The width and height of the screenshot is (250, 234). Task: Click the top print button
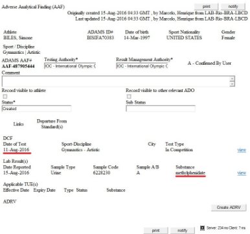pos(206,6)
